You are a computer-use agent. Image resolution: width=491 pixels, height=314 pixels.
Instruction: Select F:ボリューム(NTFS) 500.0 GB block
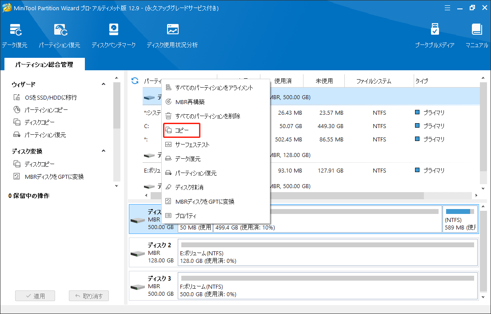coord(327,286)
